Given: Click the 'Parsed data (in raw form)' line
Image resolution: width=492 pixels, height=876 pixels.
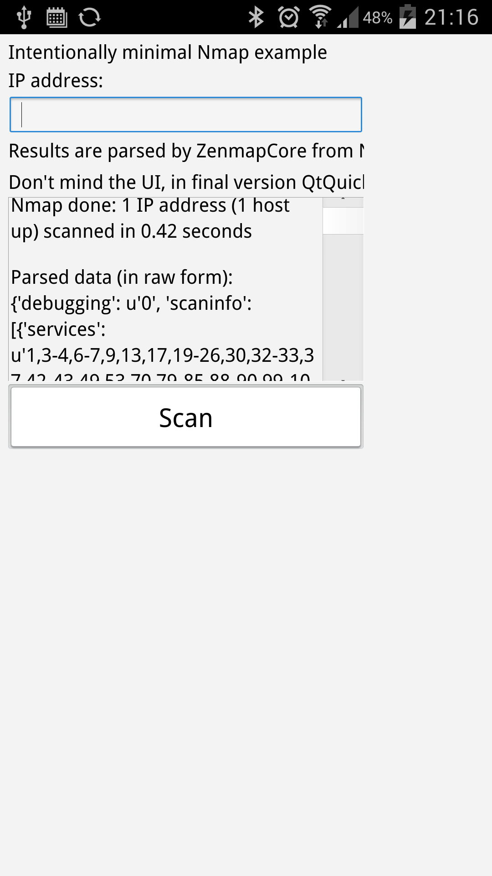Looking at the screenshot, I should (x=122, y=277).
